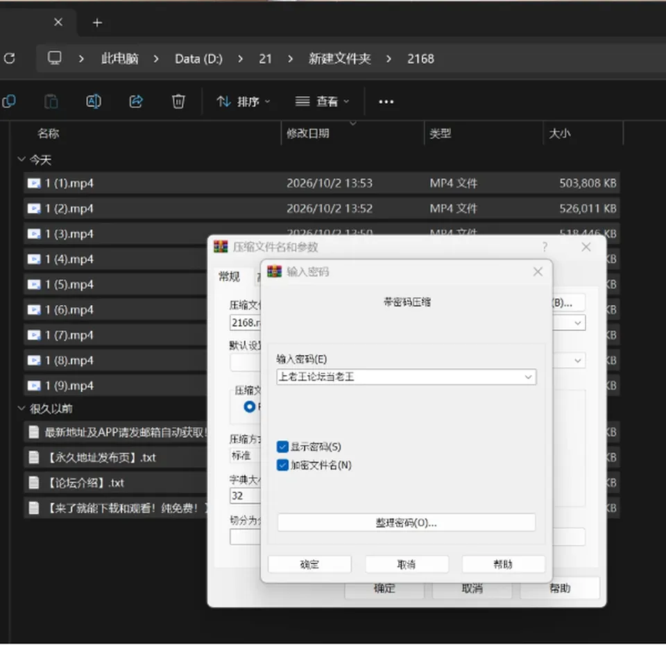The width and height of the screenshot is (666, 645).
Task: Select the archive format radio button
Action: point(250,407)
